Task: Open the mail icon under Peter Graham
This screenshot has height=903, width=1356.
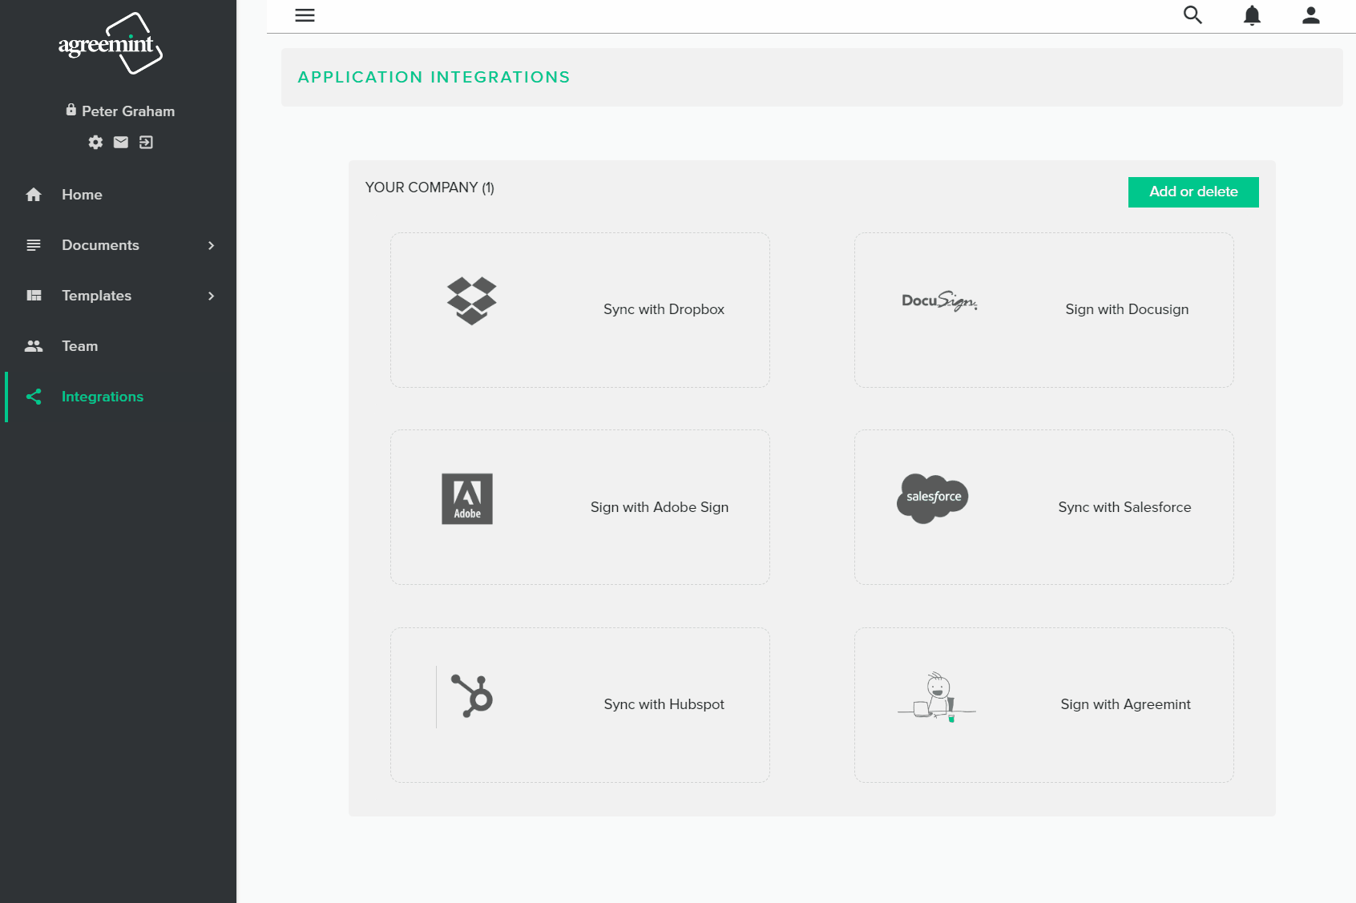Action: coord(121,143)
